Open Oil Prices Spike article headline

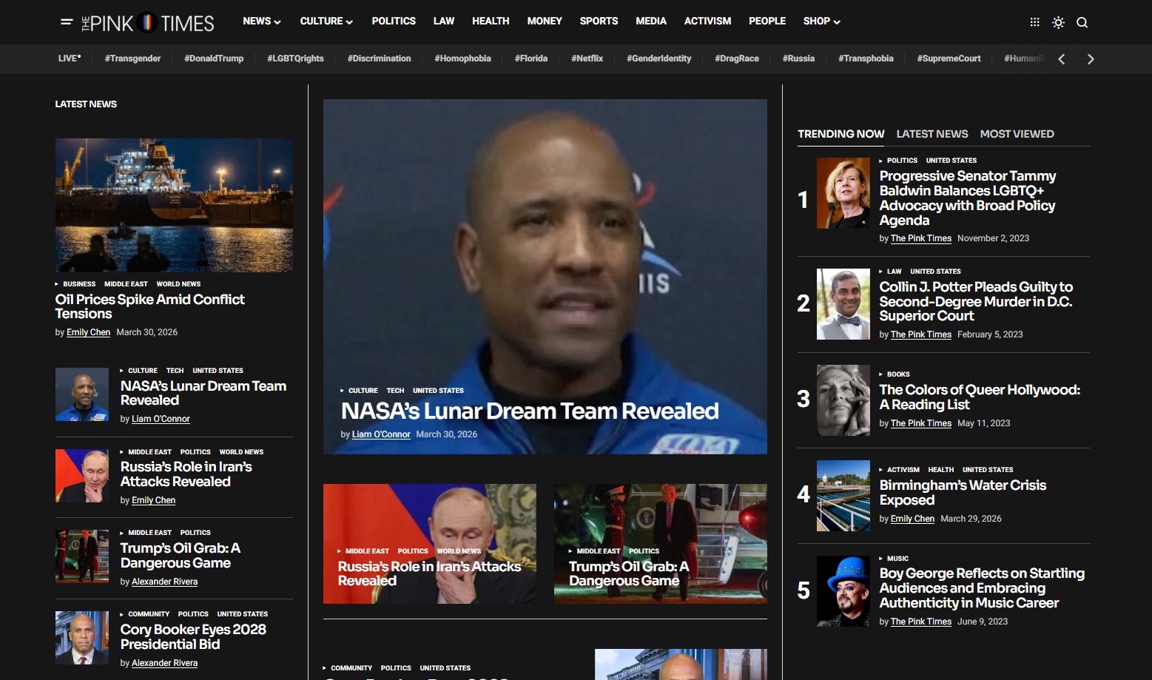point(149,306)
